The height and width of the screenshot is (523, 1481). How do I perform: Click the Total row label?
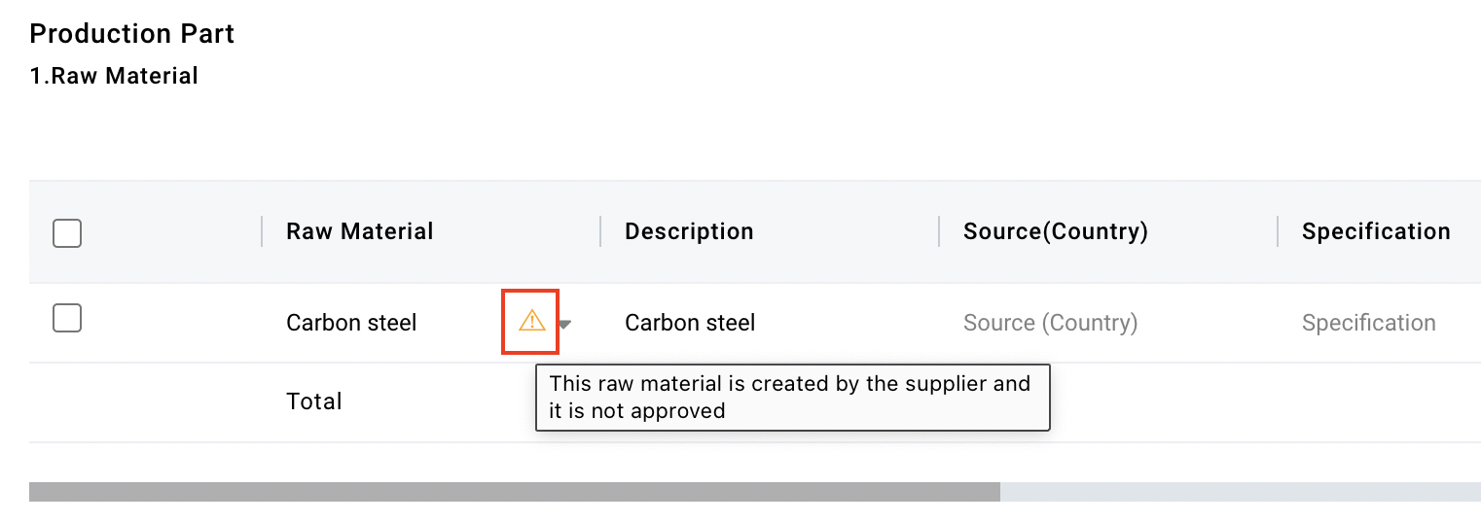pos(313,401)
